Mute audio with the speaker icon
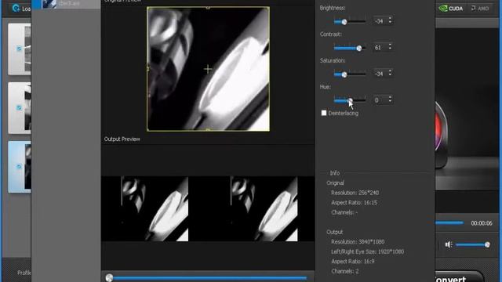 tap(449, 244)
